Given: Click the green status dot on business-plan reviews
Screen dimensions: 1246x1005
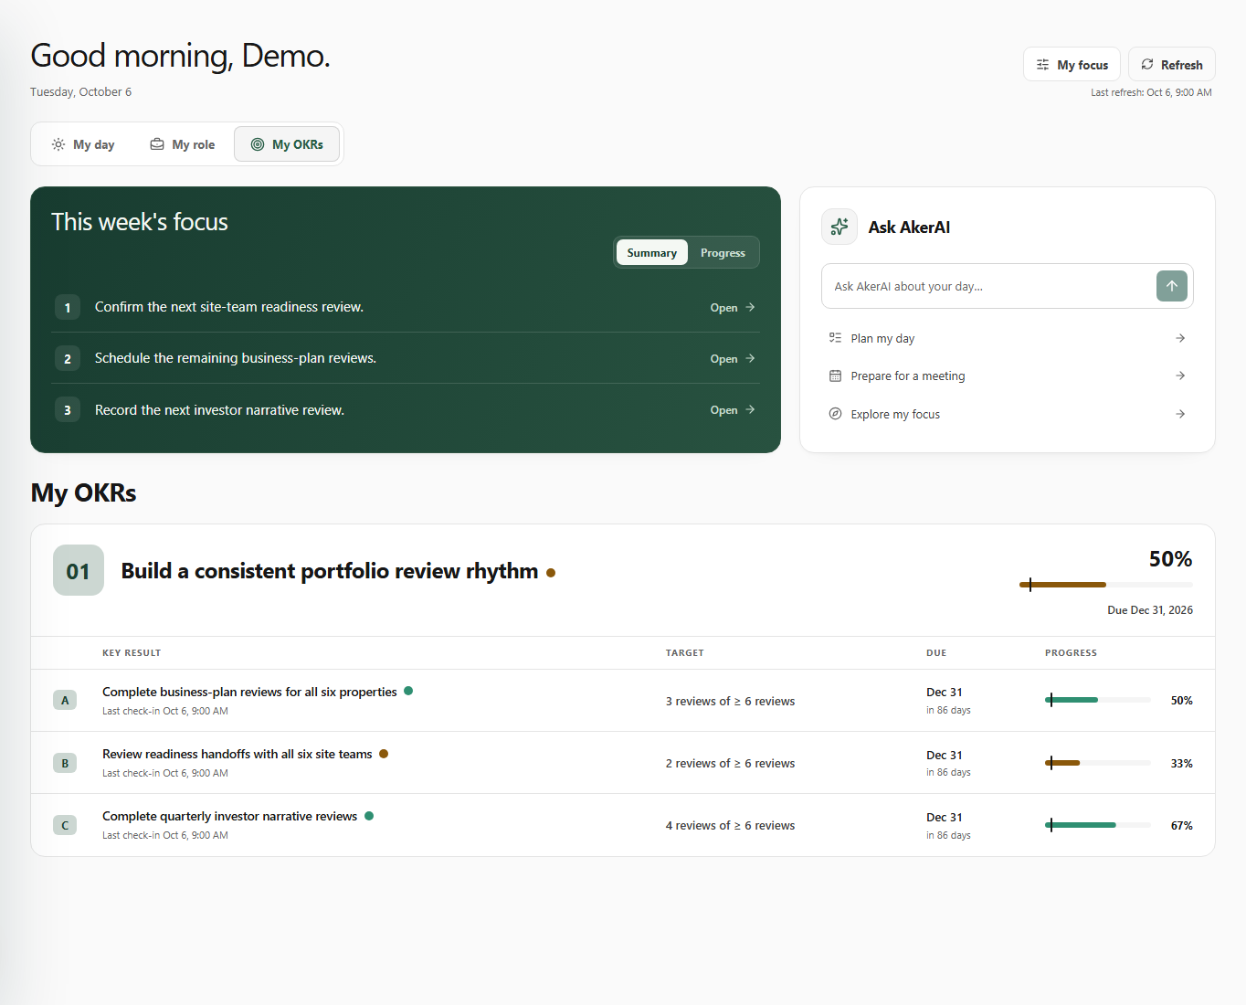Looking at the screenshot, I should [408, 691].
